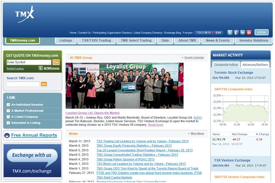This screenshot has height=183, width=275.
Task: Click the LOGIN button
Action: 261,32
